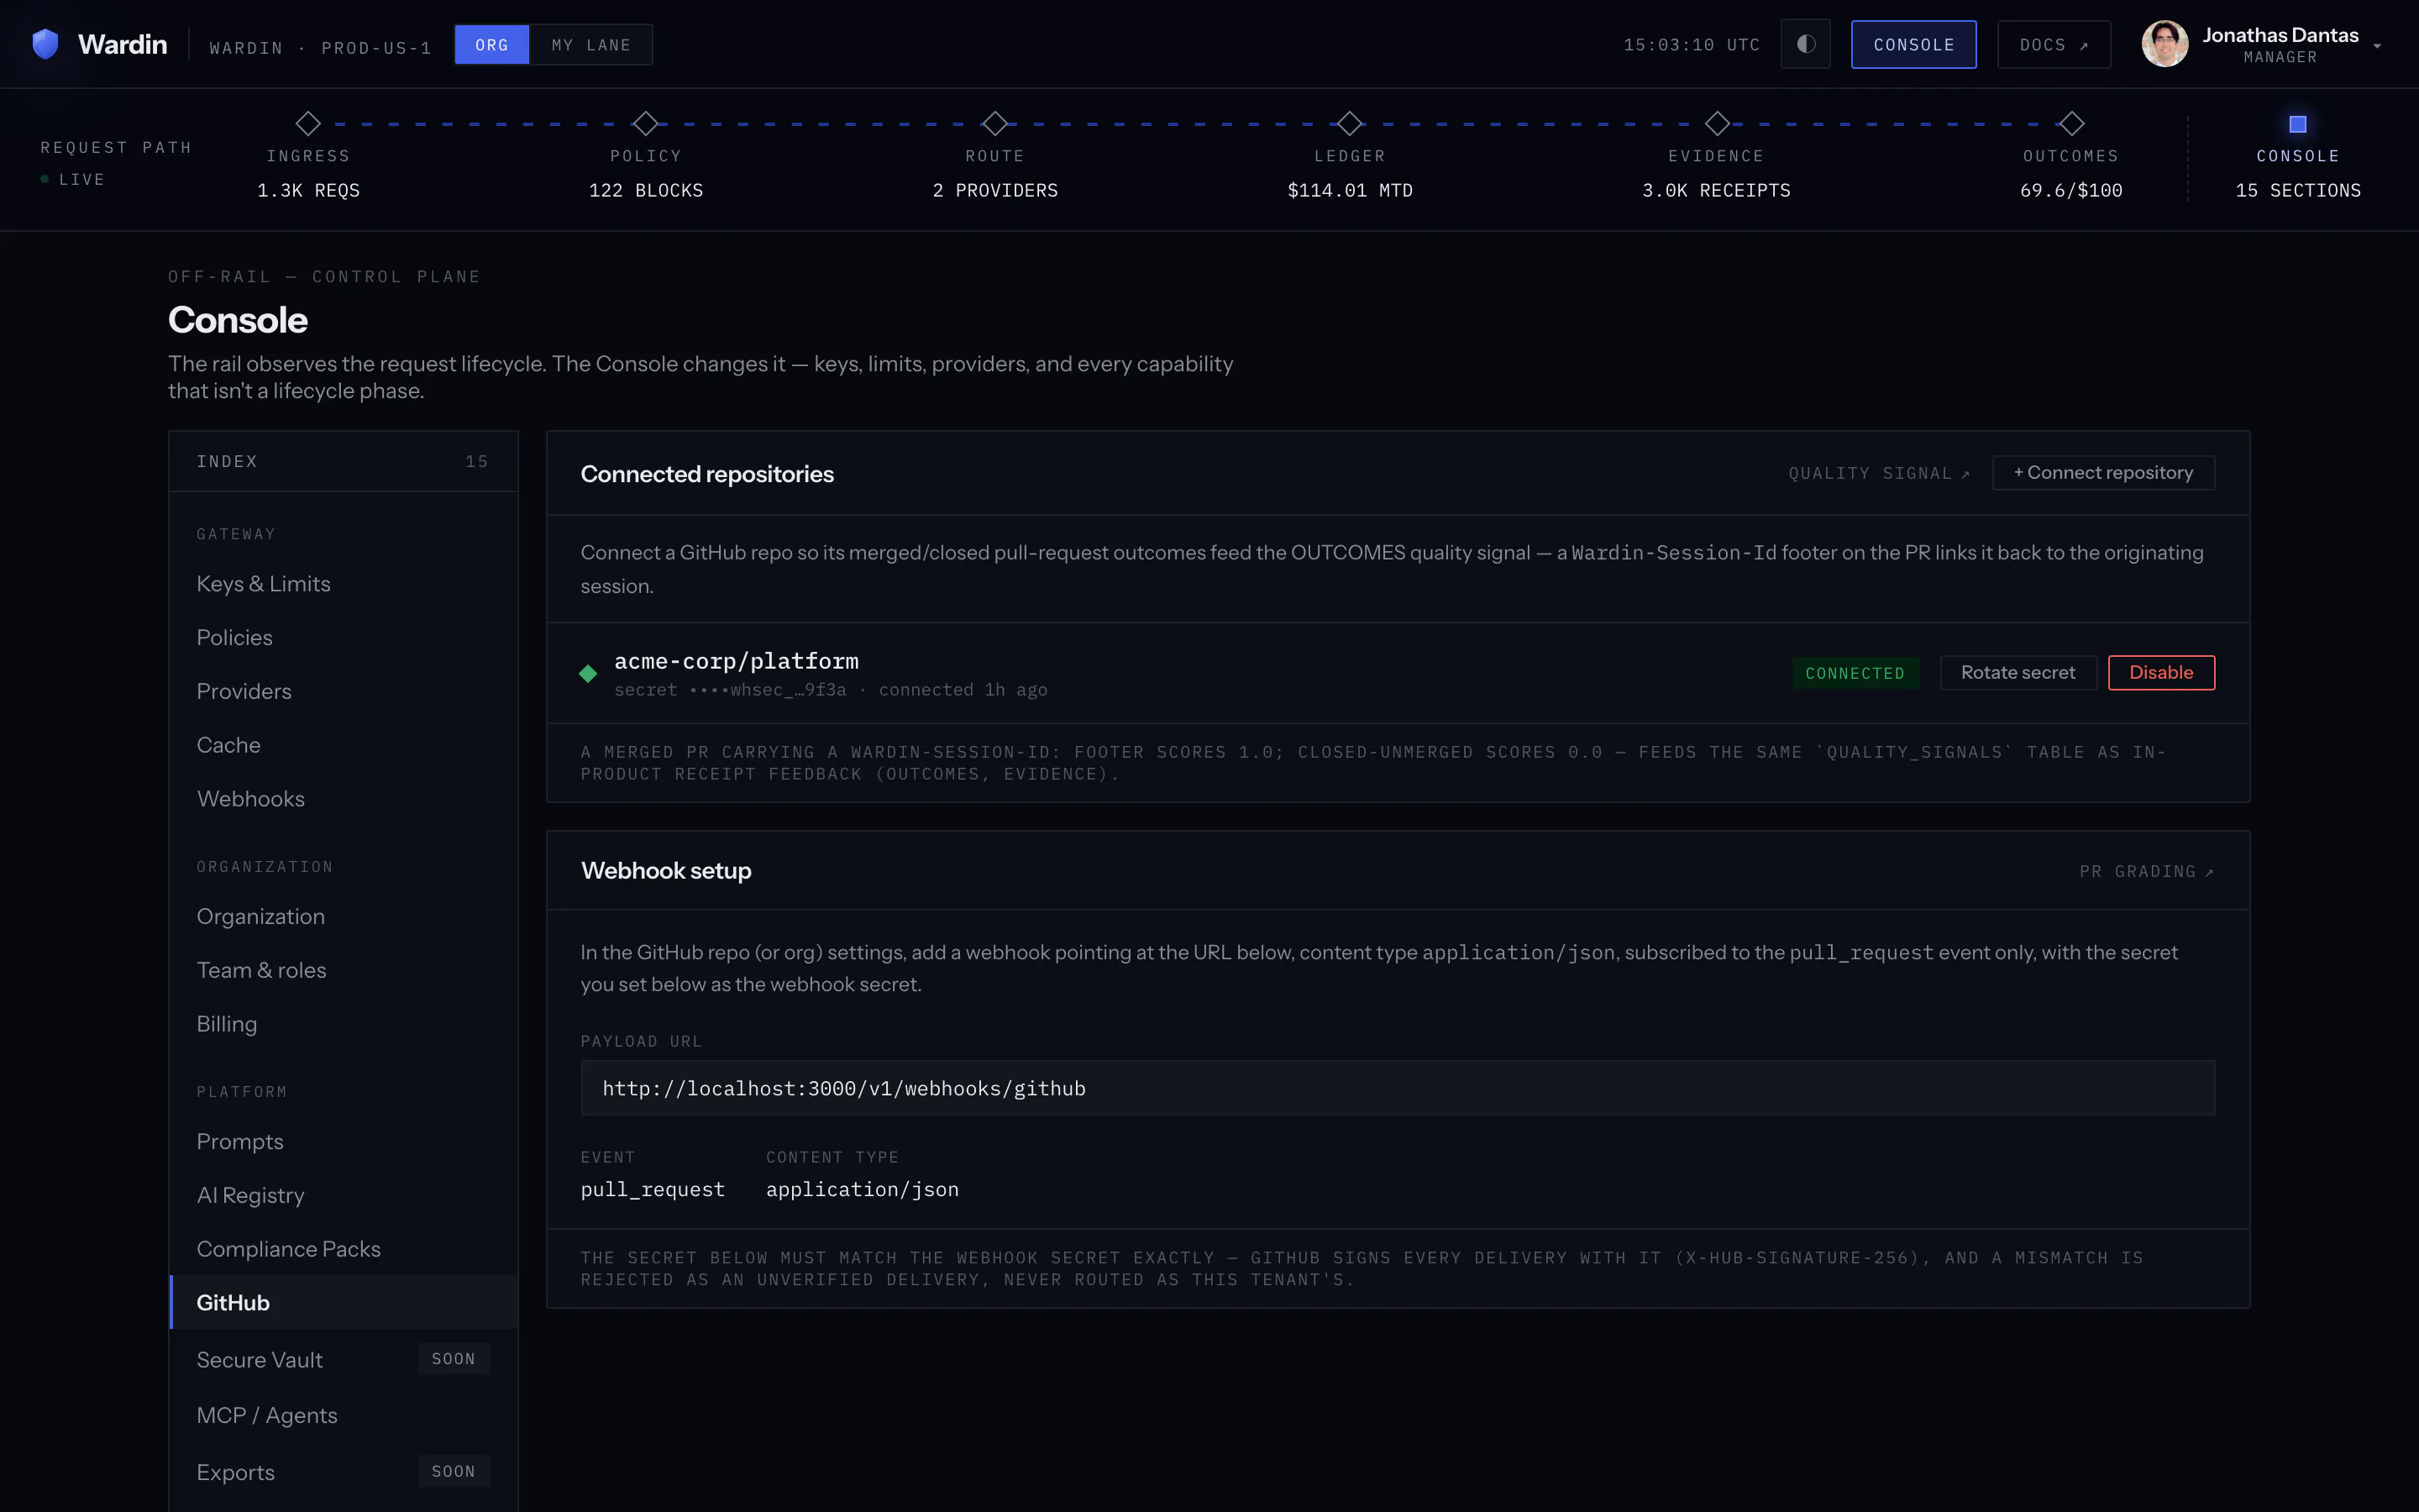Image resolution: width=2419 pixels, height=1512 pixels.
Task: Select the LEDGER diamond node
Action: click(1351, 123)
